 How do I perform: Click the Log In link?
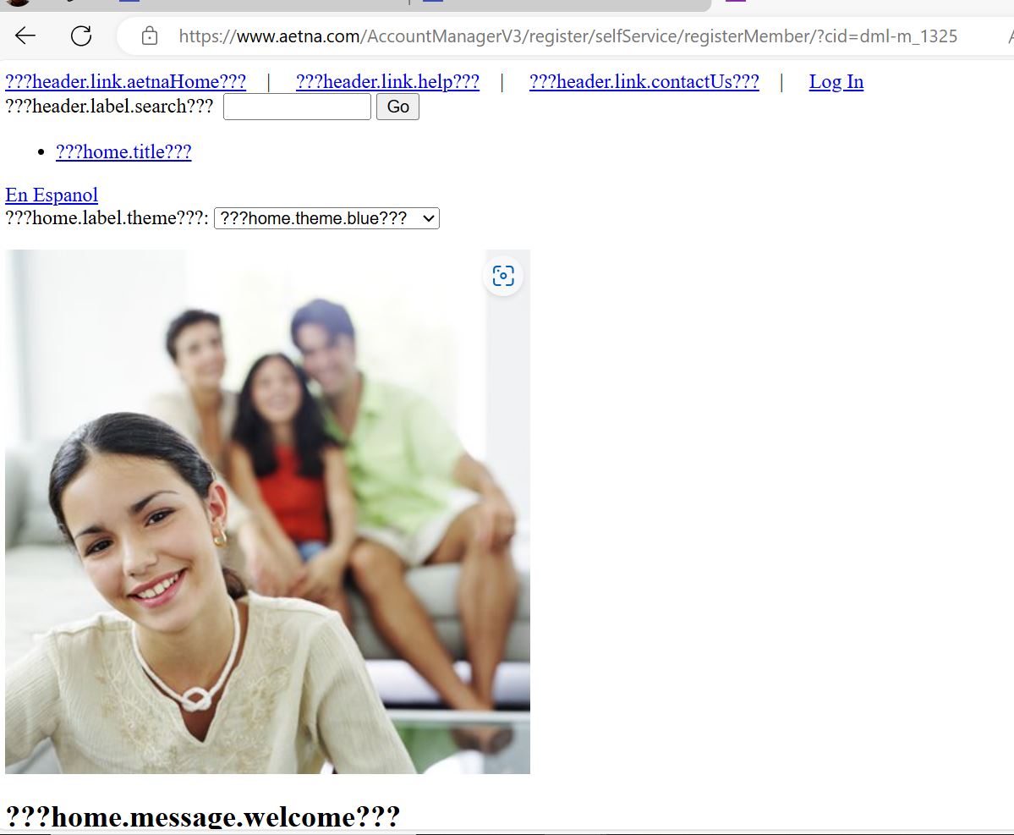[x=836, y=81]
